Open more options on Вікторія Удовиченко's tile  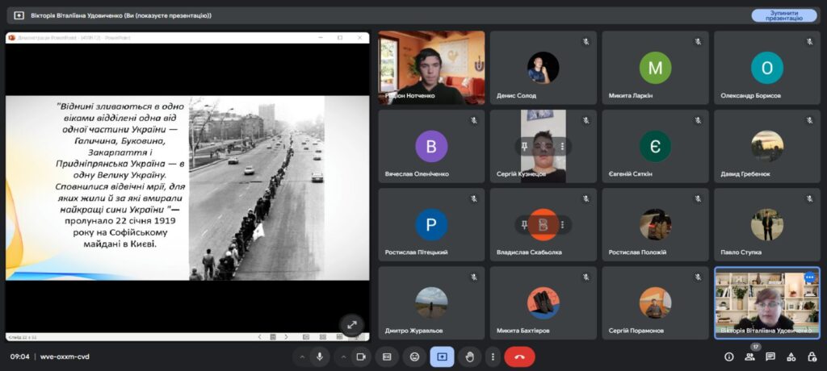(x=809, y=277)
